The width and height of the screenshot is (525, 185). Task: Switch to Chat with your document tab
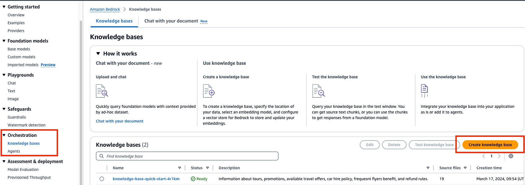(171, 21)
